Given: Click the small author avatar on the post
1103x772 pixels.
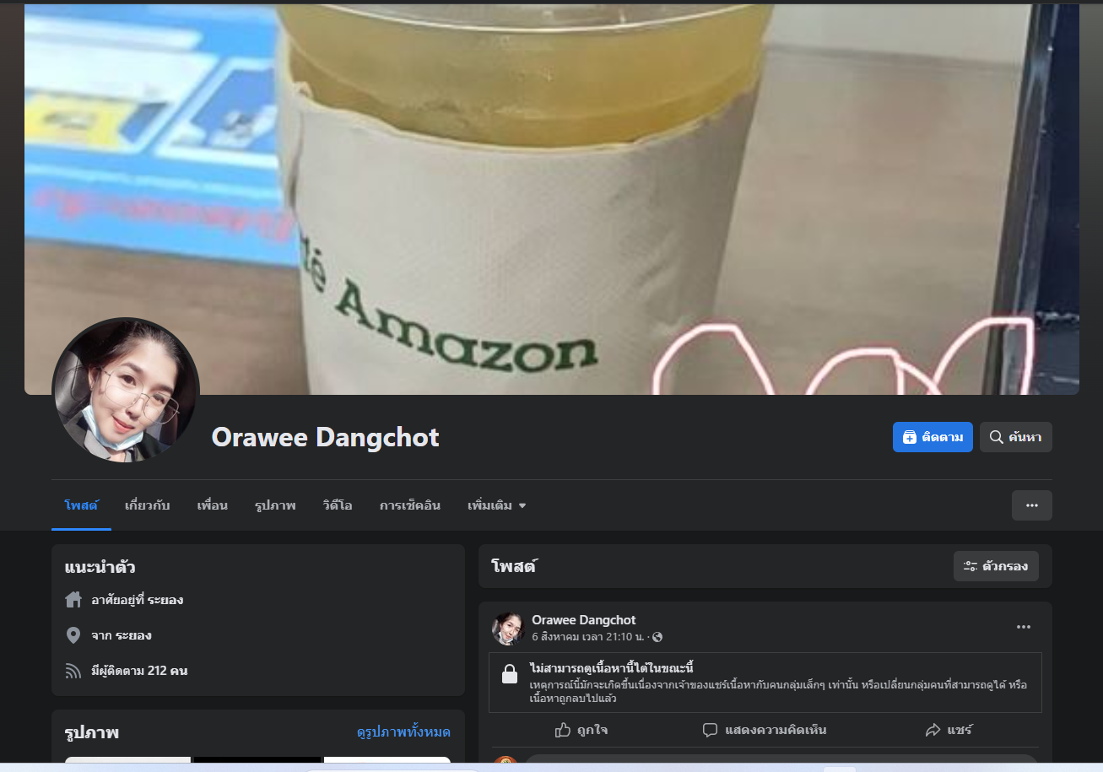Looking at the screenshot, I should 509,629.
